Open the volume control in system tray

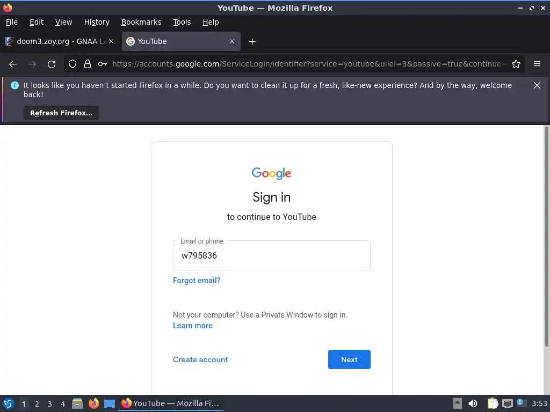pos(473,403)
